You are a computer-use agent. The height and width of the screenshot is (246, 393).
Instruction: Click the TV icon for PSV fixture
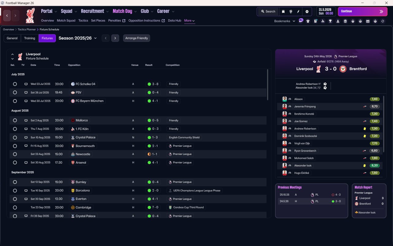pos(26,93)
